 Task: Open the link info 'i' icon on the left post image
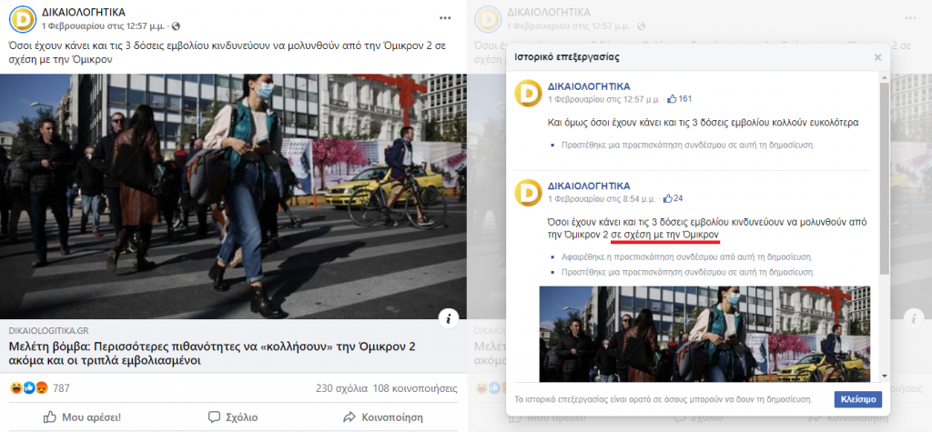448,318
